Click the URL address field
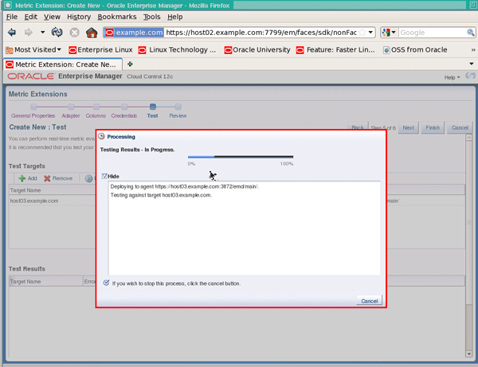The height and width of the screenshot is (367, 478). pyautogui.click(x=261, y=33)
